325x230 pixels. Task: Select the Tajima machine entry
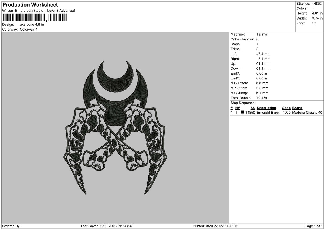click(x=262, y=34)
